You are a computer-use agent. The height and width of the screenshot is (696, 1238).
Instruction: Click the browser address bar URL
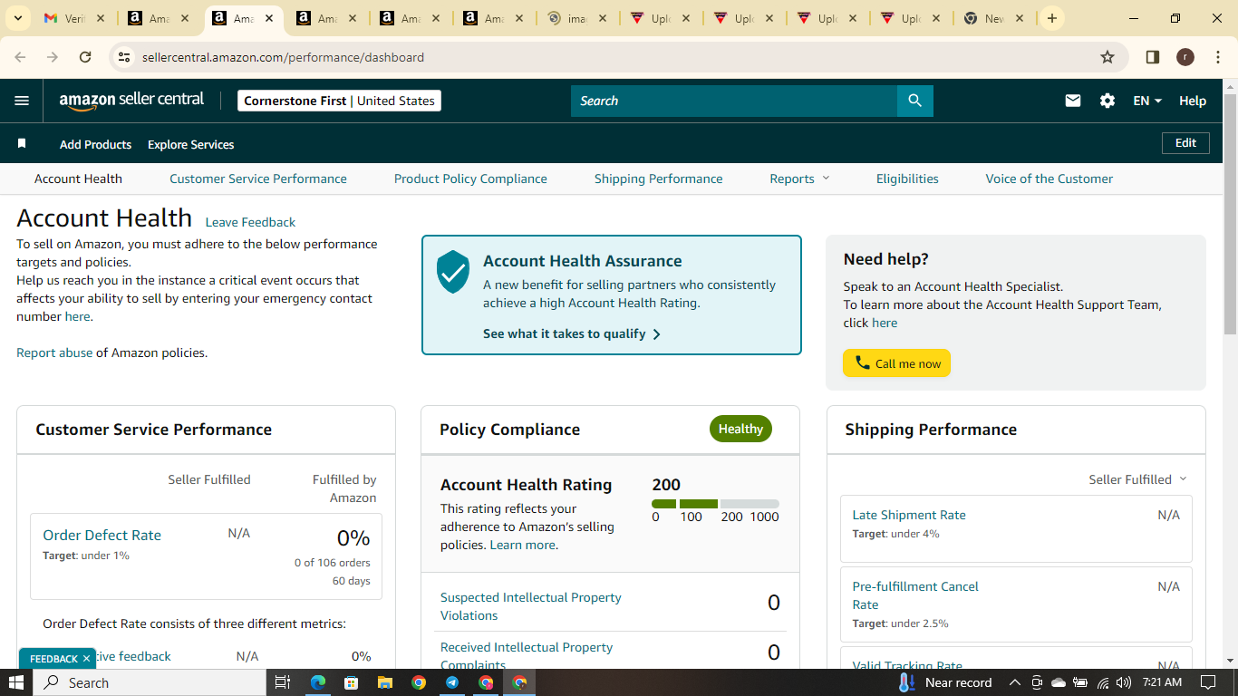[283, 57]
